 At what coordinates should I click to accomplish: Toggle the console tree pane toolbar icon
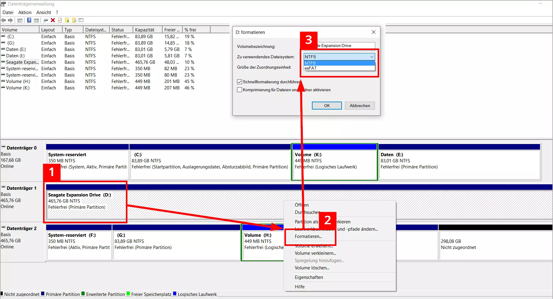pos(20,20)
